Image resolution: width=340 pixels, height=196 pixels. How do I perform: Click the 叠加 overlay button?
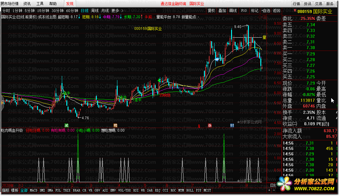[x=222, y=11]
